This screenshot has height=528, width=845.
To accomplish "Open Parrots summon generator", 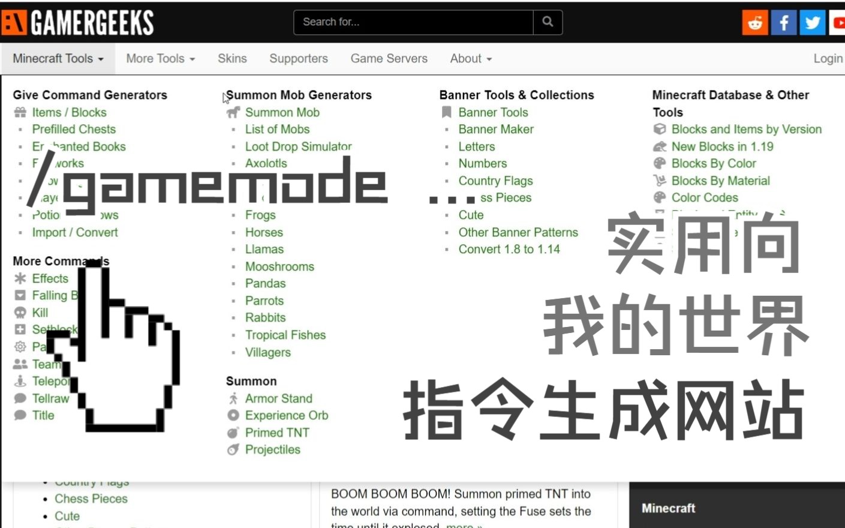I will pos(264,301).
